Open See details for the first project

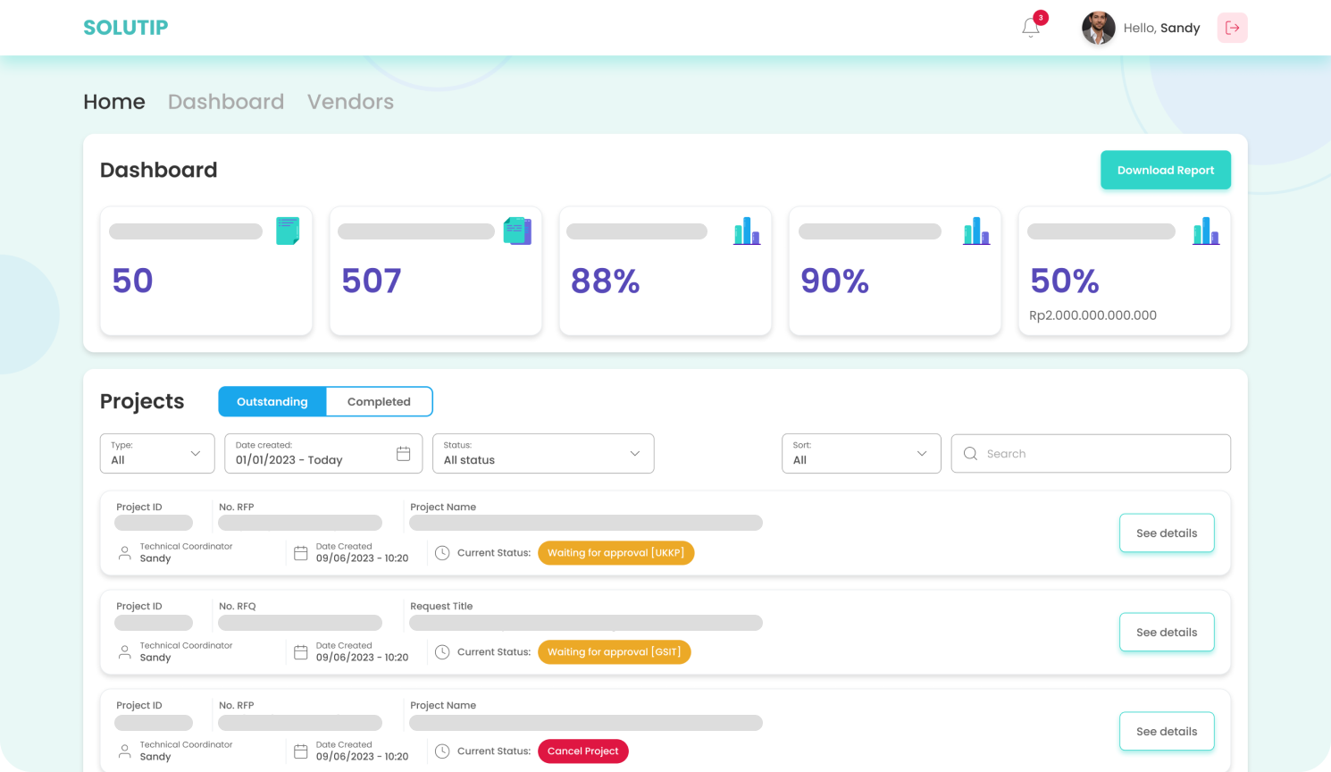point(1167,533)
